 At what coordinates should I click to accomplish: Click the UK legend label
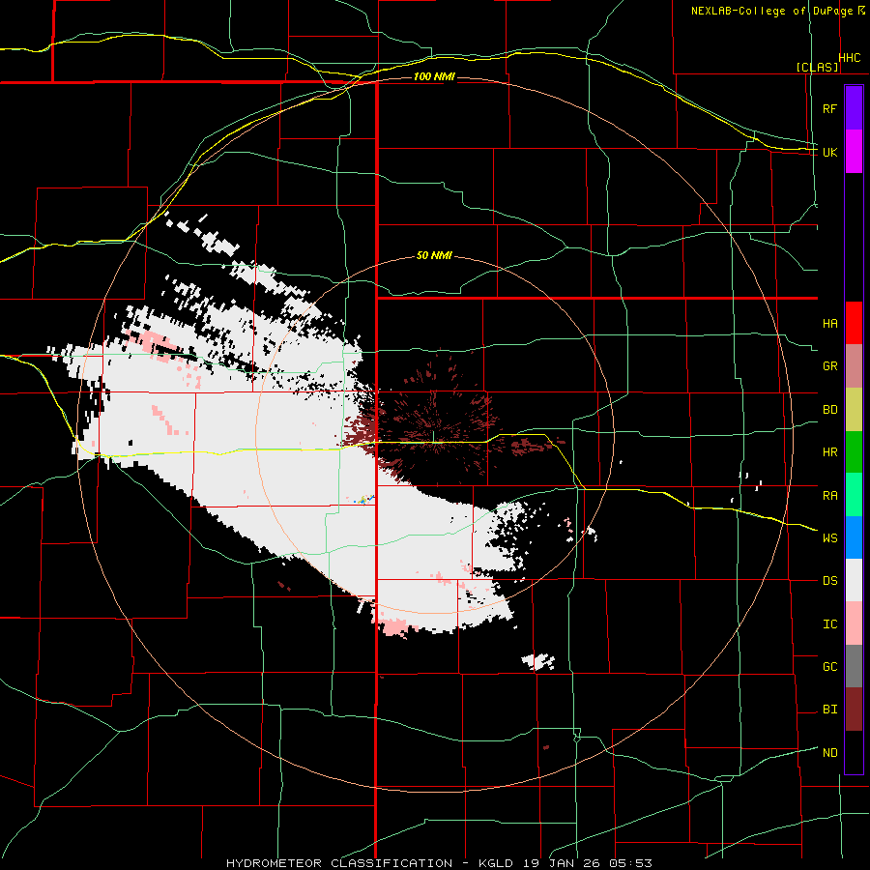tap(829, 152)
